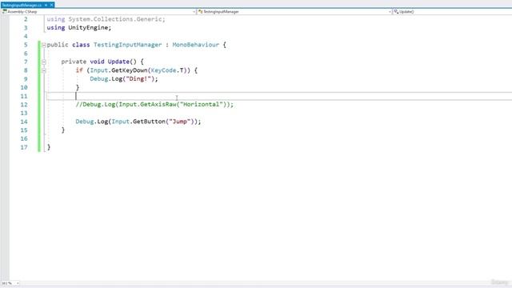Image resolution: width=512 pixels, height=288 pixels.
Task: Open the TestingInputManager class navigation dropdown
Action: coord(390,12)
